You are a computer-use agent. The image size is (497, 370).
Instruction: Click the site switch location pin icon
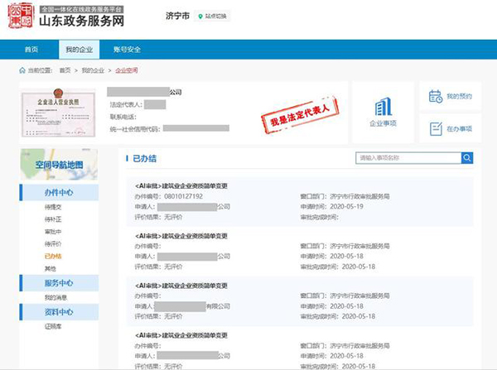pos(200,17)
